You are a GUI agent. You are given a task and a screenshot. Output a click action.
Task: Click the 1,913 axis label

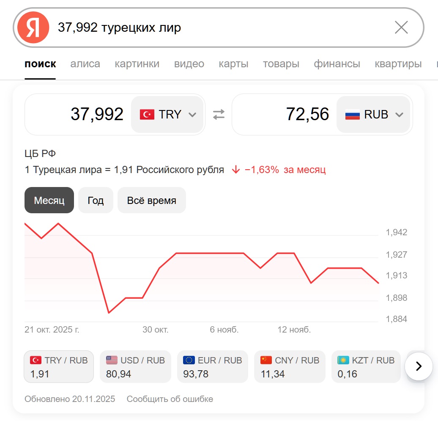tap(397, 275)
